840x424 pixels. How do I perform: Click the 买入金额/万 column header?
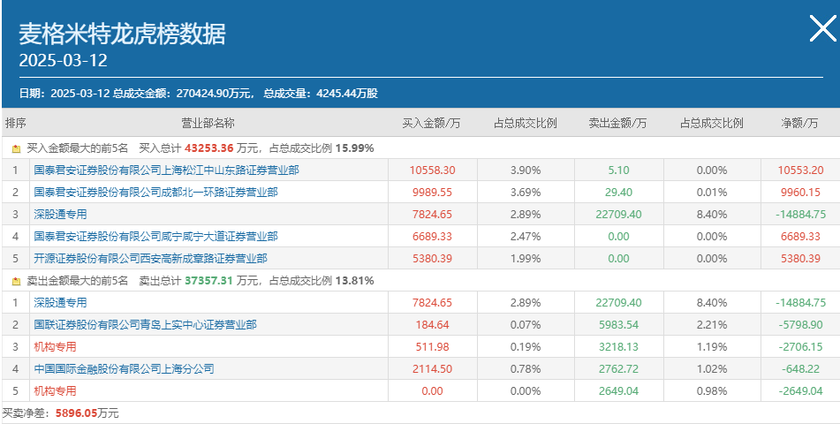pos(431,124)
